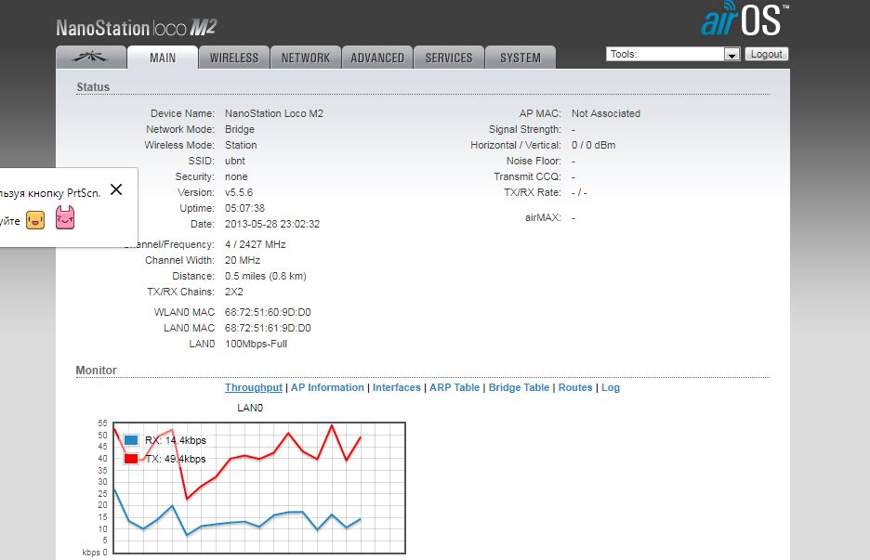The width and height of the screenshot is (870, 560).
Task: Select the SYSTEM tab
Action: [x=521, y=58]
